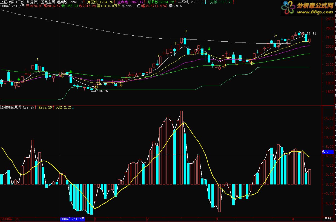Click the month 12 marker on the time axis
Viewport: 336px width, 222px height.
tap(17, 219)
